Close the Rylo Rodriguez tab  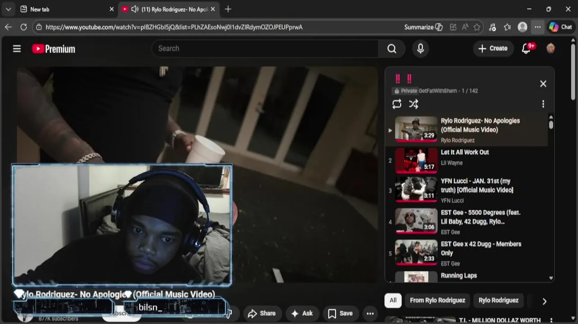[213, 9]
